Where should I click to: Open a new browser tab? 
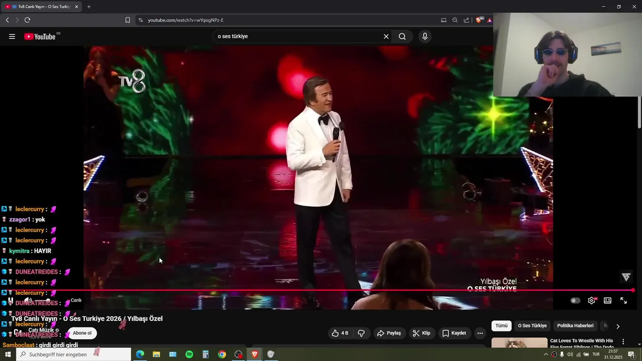click(x=89, y=7)
